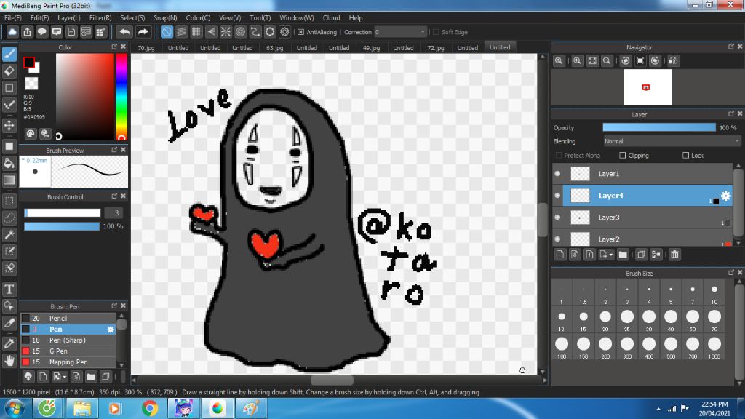The height and width of the screenshot is (419, 745).
Task: Click the Redo arrow in toolbar
Action: point(143,32)
